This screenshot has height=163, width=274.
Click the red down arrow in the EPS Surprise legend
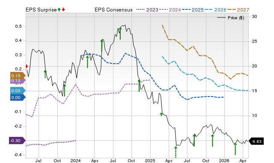[x=63, y=10]
